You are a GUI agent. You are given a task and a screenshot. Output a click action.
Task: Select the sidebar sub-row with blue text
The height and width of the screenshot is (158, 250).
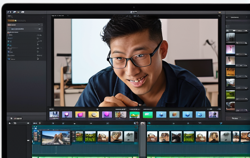tap(25, 29)
